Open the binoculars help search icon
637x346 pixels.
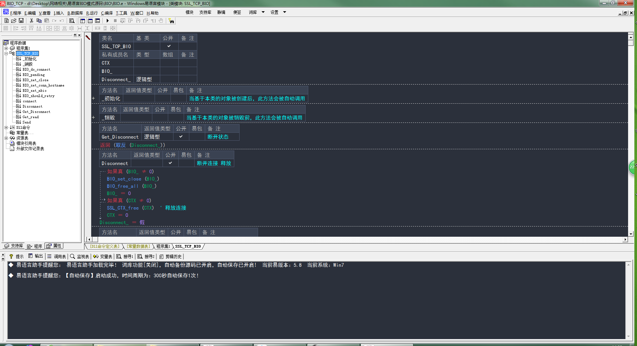(x=171, y=21)
